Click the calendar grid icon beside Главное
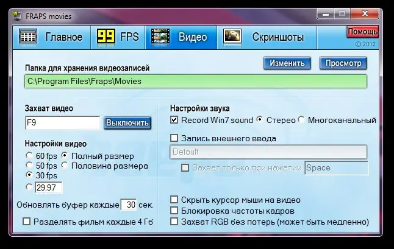This screenshot has height=249, width=394. (28, 37)
